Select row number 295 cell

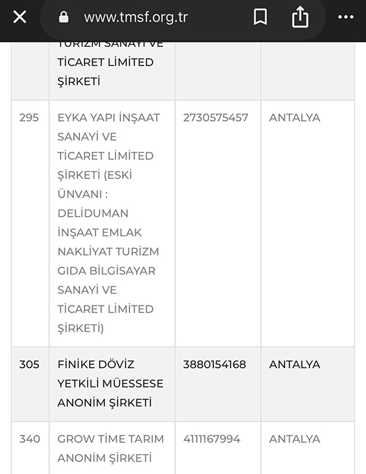tap(30, 223)
